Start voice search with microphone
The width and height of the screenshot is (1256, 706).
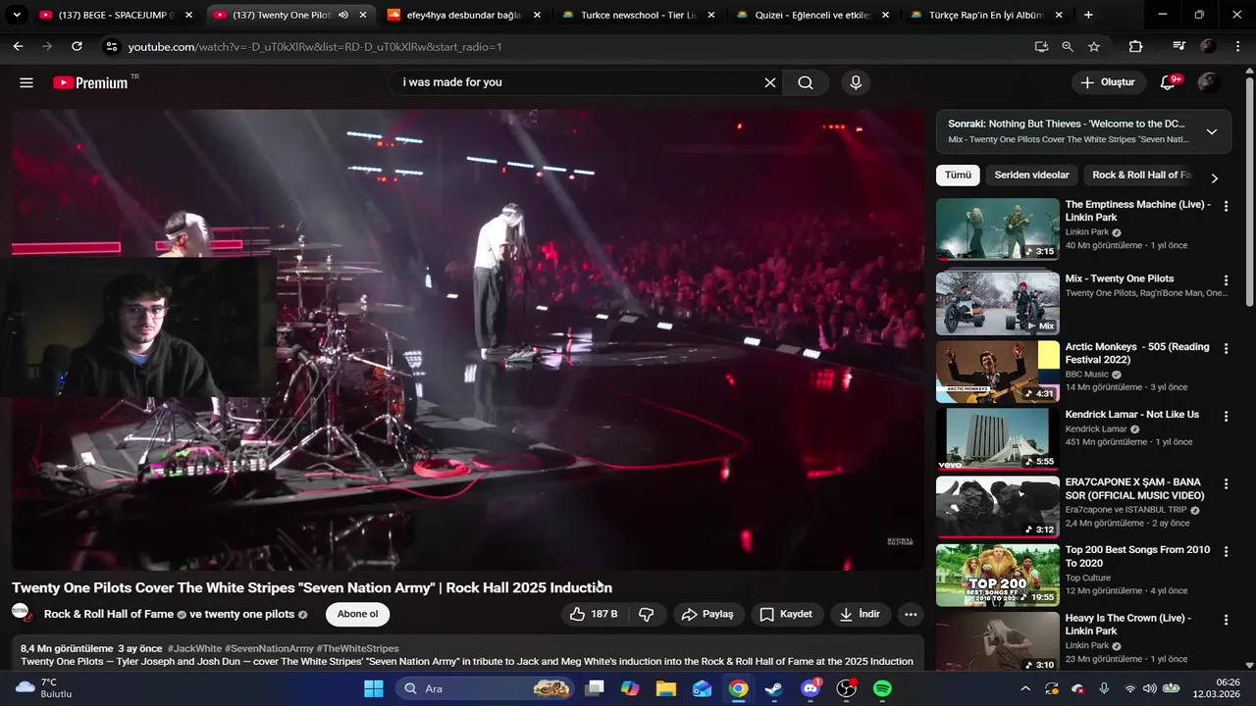(x=856, y=82)
